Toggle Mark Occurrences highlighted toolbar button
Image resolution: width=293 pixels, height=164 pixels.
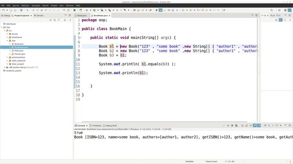(161, 10)
